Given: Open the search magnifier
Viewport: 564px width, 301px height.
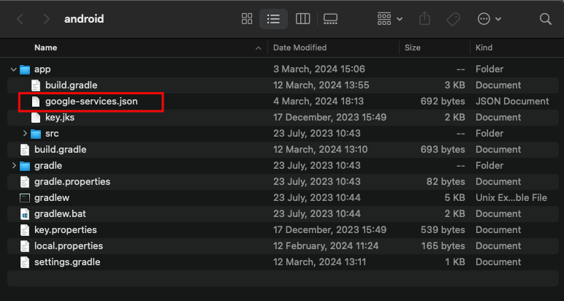Looking at the screenshot, I should [x=545, y=19].
